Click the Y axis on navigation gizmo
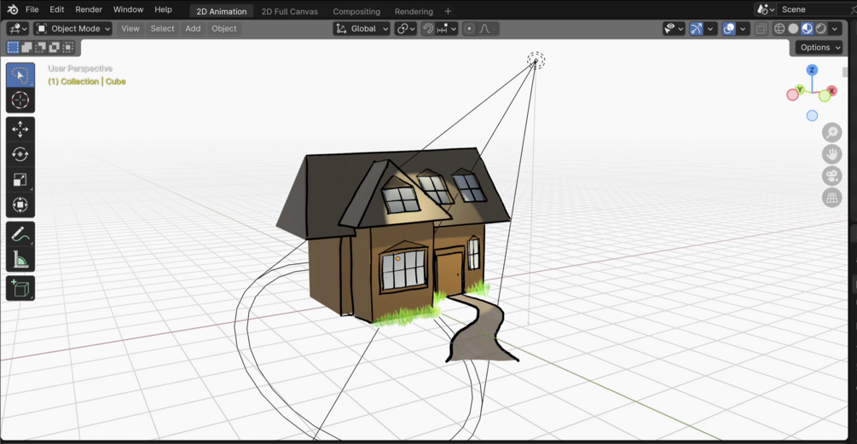The width and height of the screenshot is (857, 444). (x=800, y=89)
